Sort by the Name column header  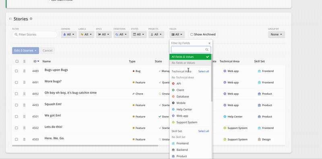click(x=47, y=61)
